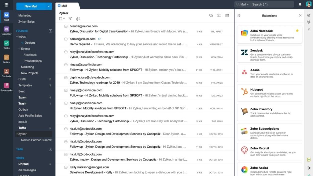Click the New Mail button

click(31, 6)
